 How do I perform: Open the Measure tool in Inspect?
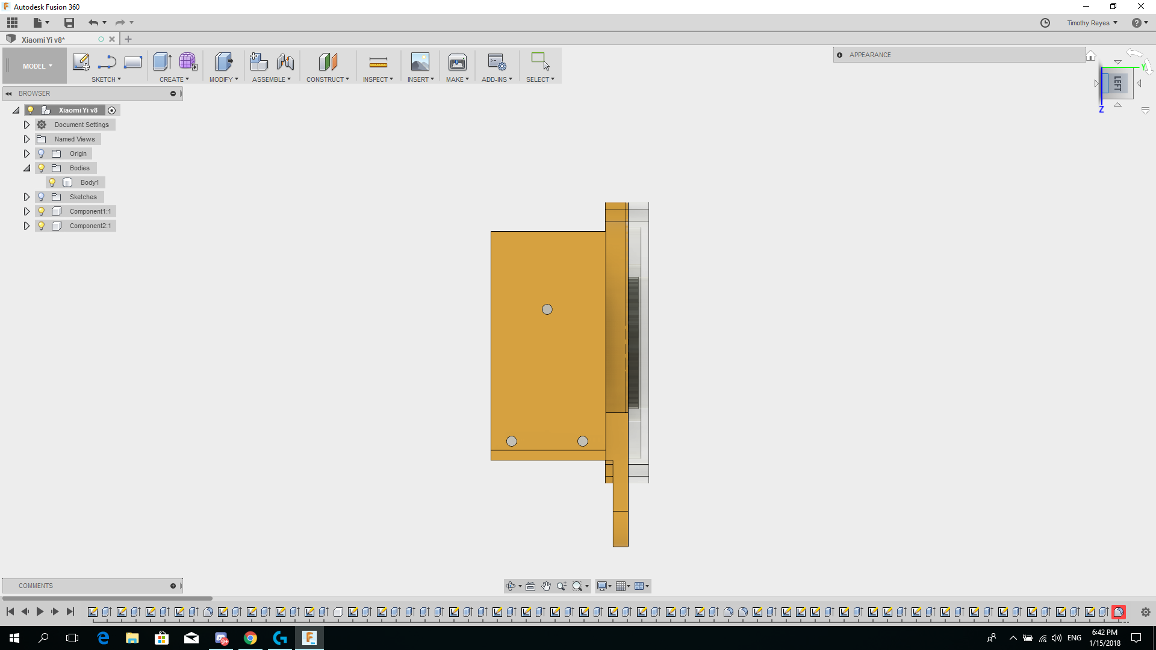(x=378, y=62)
